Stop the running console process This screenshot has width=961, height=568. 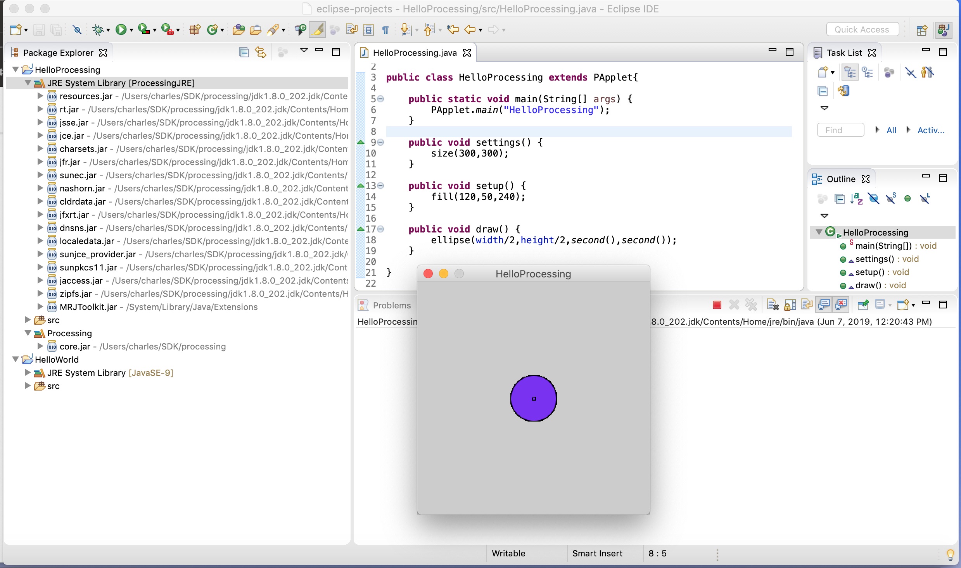pos(716,305)
